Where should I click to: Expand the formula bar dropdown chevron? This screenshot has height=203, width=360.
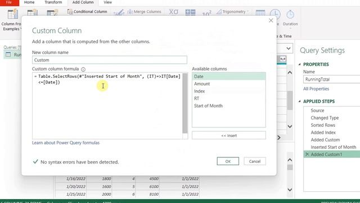[x=289, y=48]
